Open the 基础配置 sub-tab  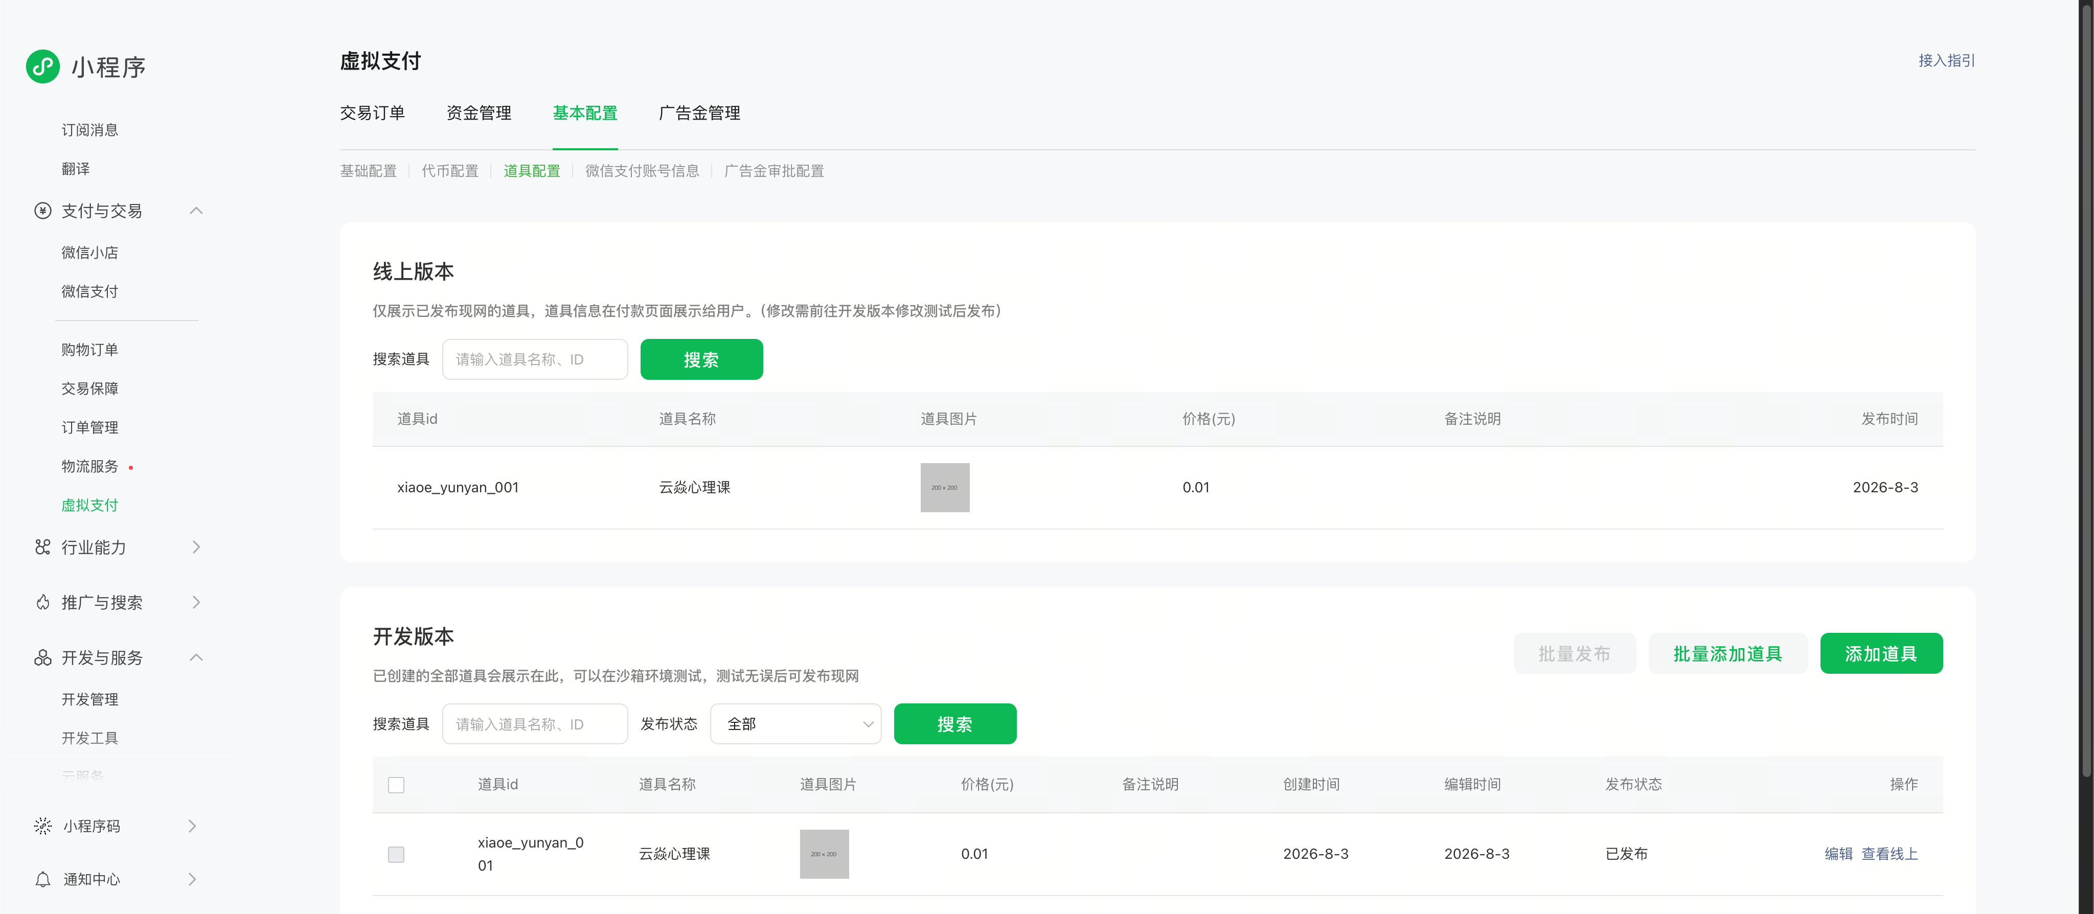pyautogui.click(x=368, y=171)
